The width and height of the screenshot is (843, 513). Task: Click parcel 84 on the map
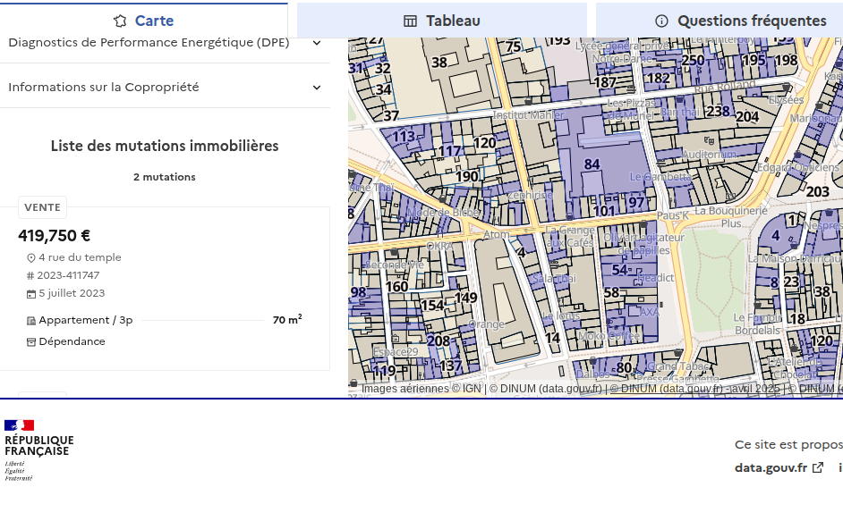point(592,164)
